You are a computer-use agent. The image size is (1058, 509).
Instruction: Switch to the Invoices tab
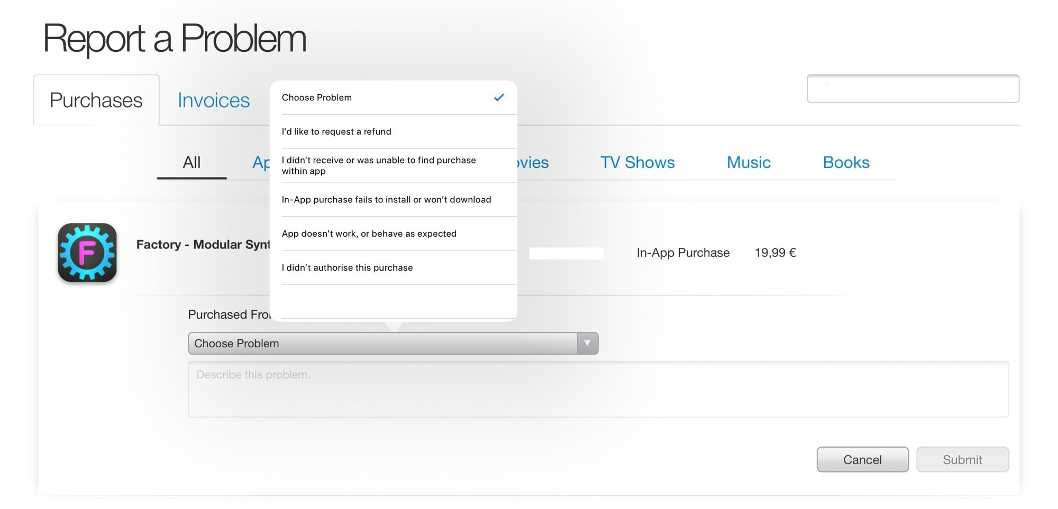(x=213, y=100)
